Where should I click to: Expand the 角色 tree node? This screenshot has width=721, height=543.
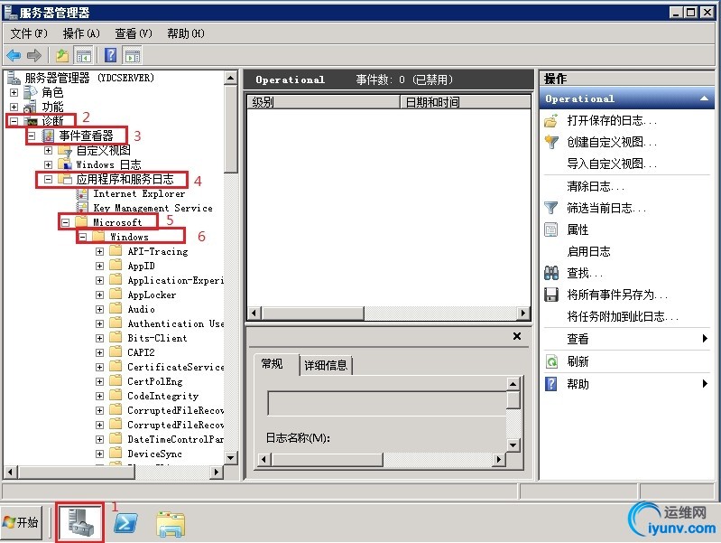(x=14, y=92)
